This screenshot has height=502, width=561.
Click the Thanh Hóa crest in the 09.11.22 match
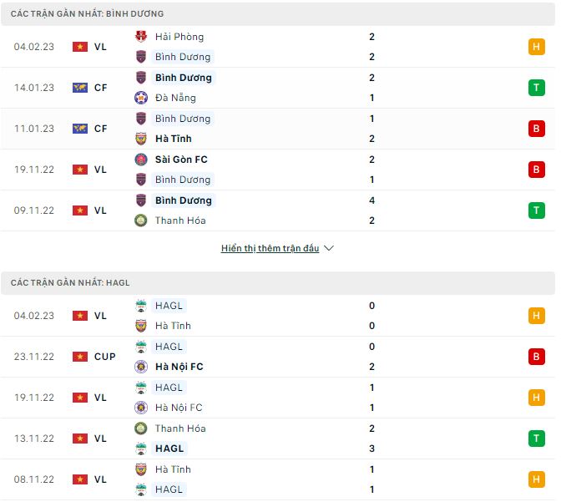(x=141, y=221)
